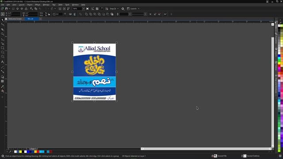Click the fill color indicator in the status bar
The width and height of the screenshot is (283, 159).
(x=215, y=156)
